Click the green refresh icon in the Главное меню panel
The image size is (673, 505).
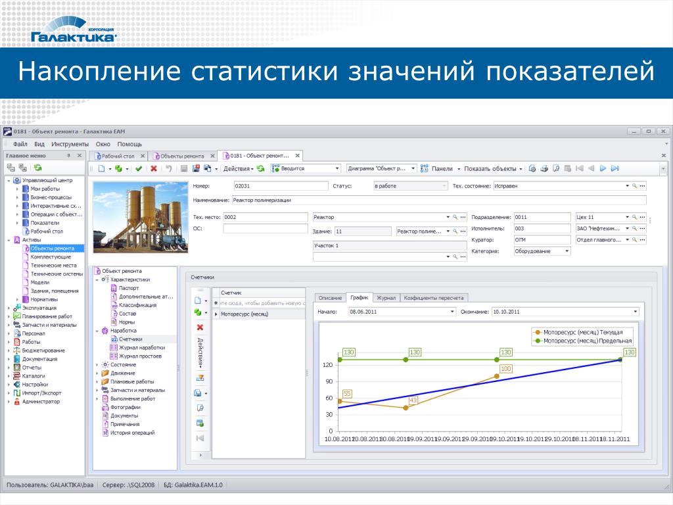[x=37, y=168]
